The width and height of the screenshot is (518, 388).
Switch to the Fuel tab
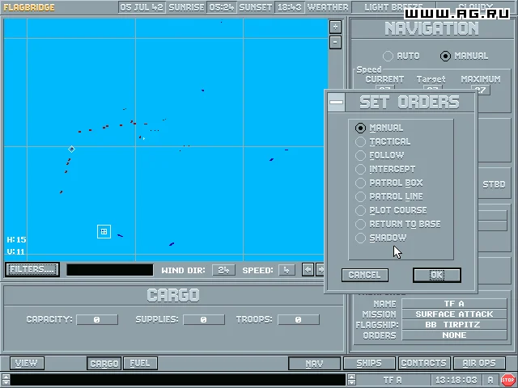click(139, 363)
